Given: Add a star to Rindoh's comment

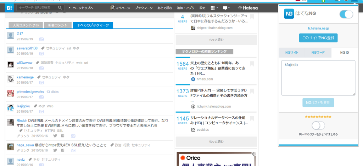Looking at the screenshot, I should pos(73,136).
